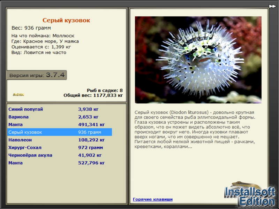Select the Хирург-Сохал row

(60, 147)
